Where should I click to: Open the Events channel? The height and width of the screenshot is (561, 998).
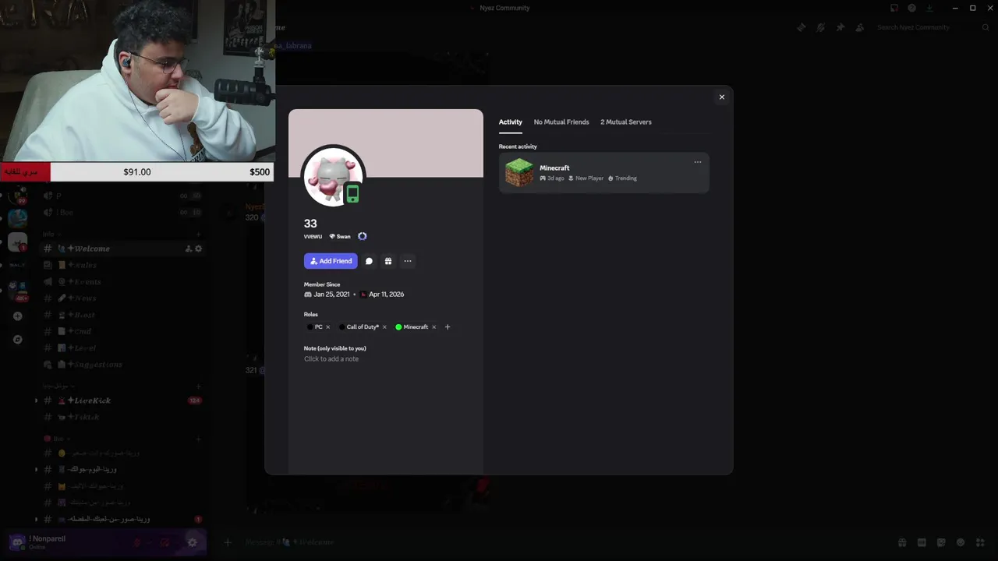122,282
